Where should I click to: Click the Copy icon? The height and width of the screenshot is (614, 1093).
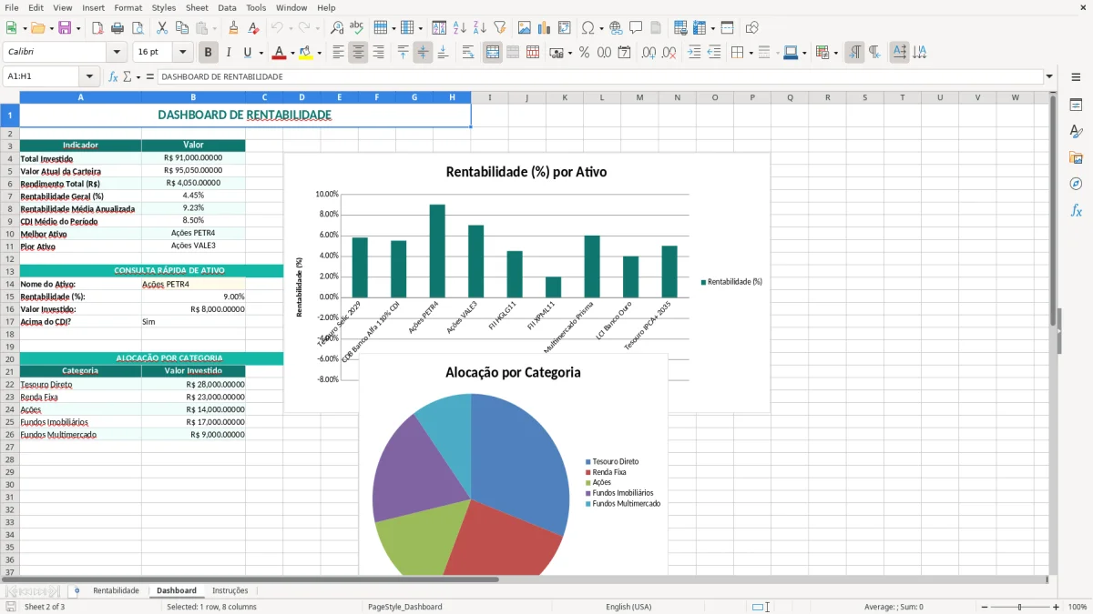click(181, 28)
